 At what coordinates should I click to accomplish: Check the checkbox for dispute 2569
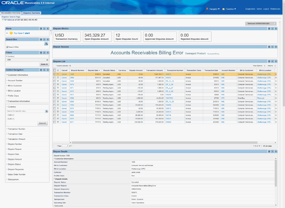[54, 78]
